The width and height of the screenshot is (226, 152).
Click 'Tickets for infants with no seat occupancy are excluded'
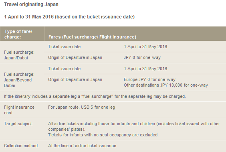click(103, 135)
